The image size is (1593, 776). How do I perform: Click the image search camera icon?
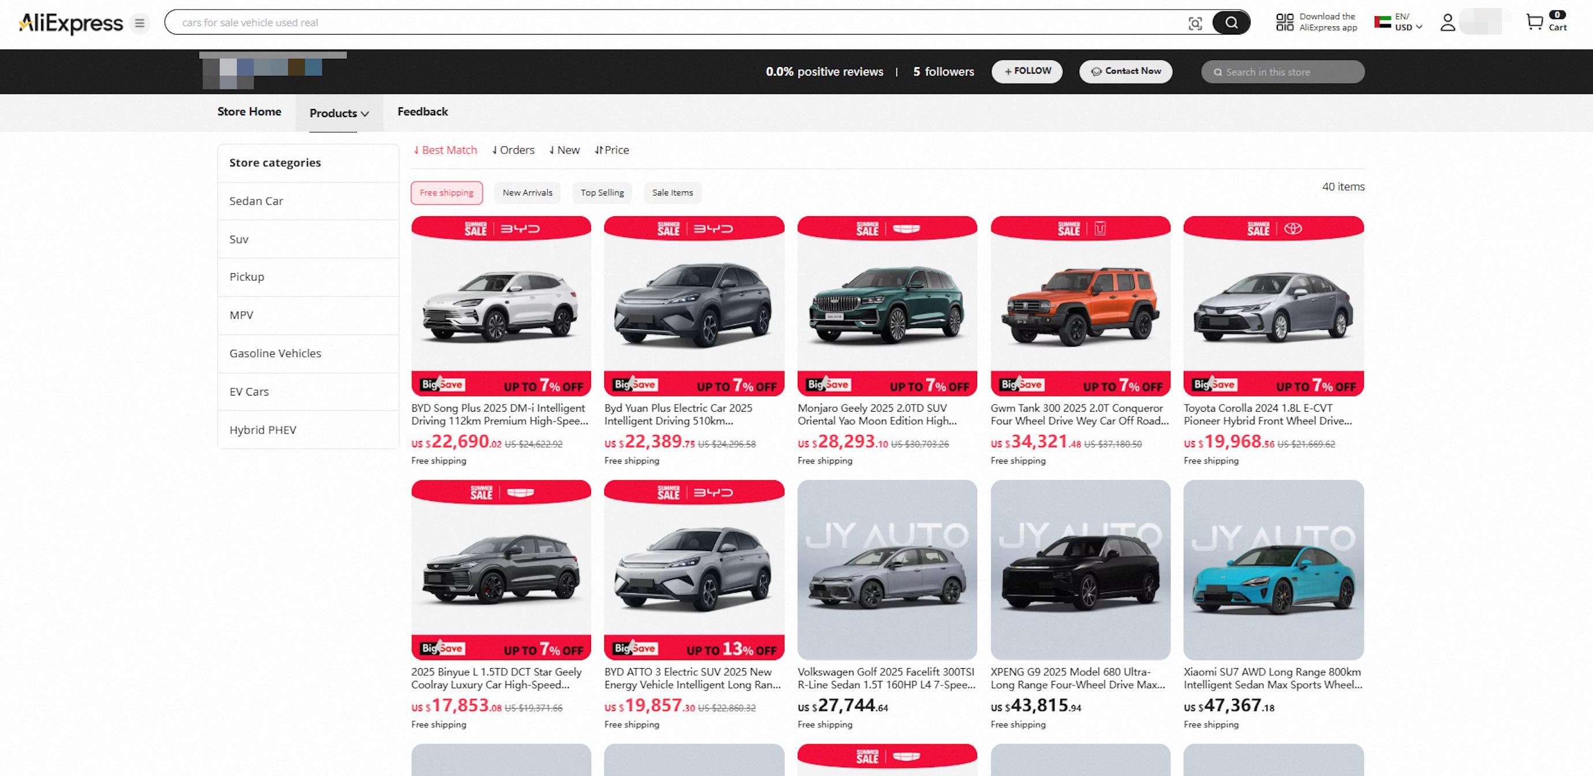1195,23
